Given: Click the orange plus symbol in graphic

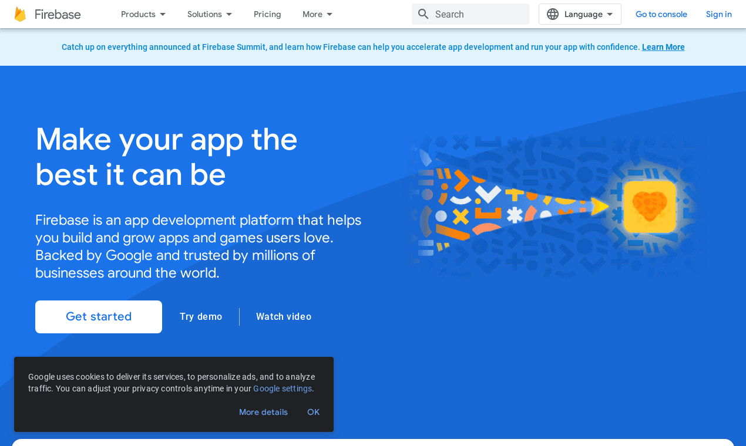Looking at the screenshot, I should (x=513, y=194).
